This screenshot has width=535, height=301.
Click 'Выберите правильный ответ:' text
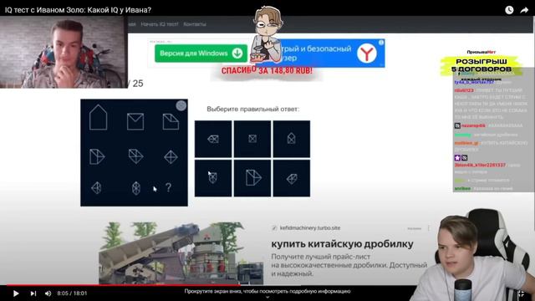tap(252, 109)
